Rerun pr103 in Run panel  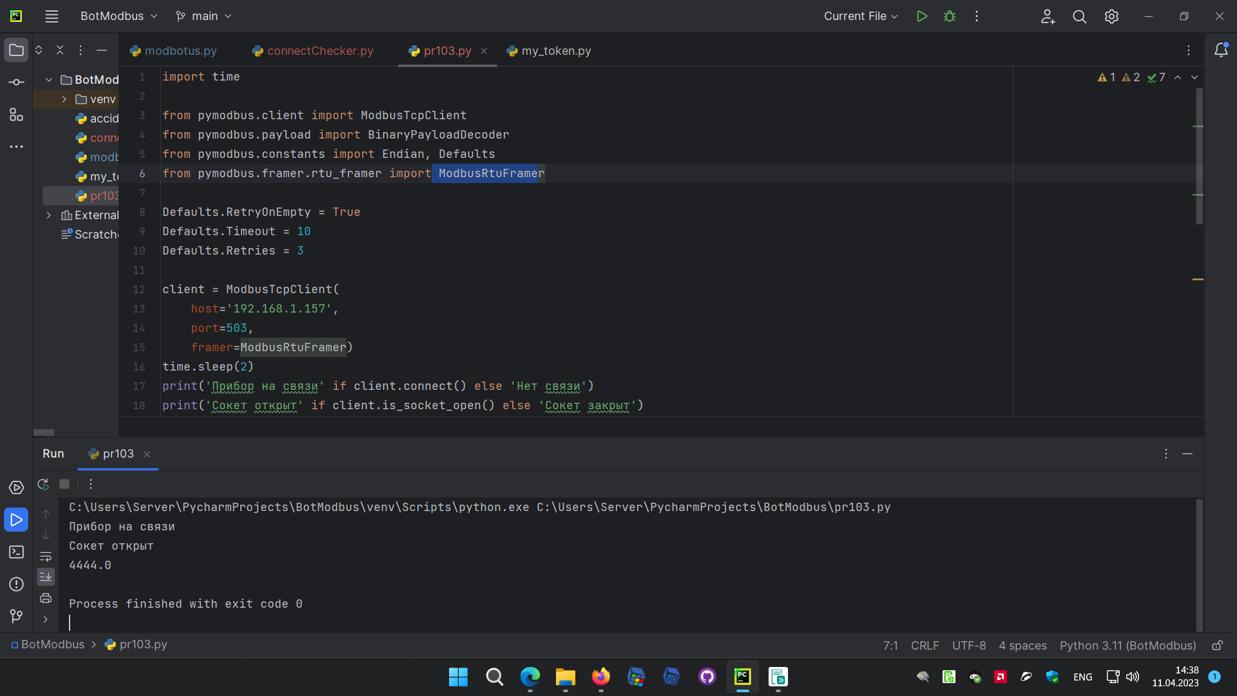pyautogui.click(x=43, y=484)
